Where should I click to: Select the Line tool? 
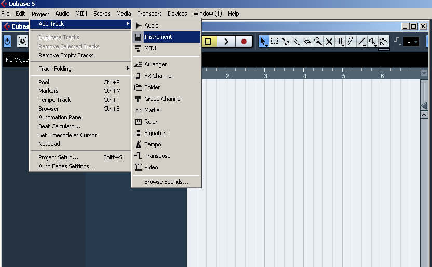[x=361, y=42]
